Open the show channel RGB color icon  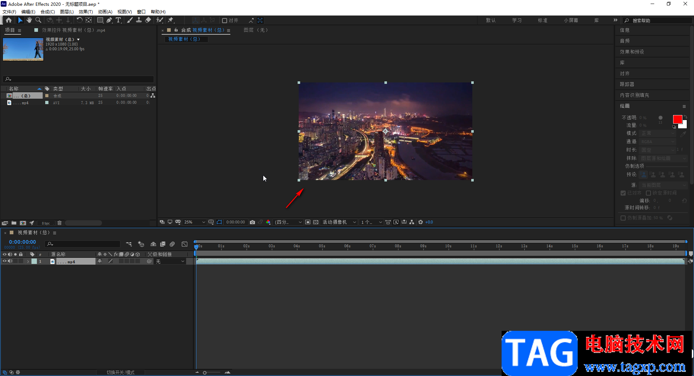[x=268, y=222]
